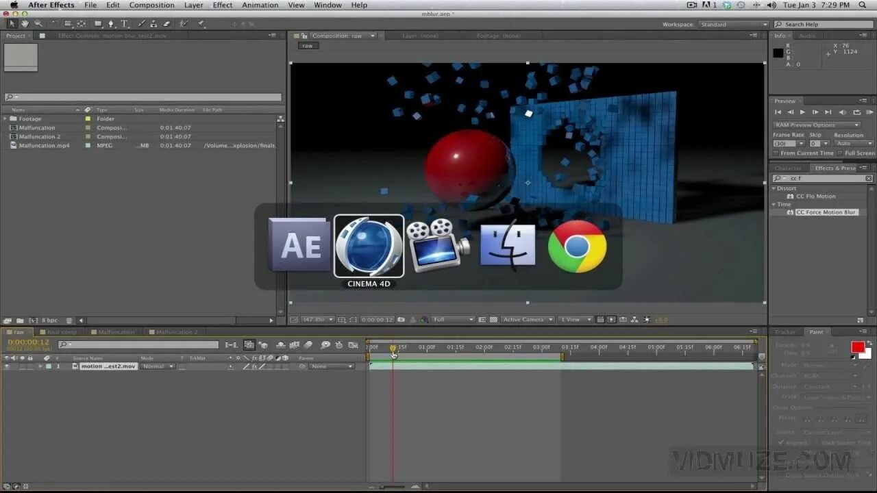Select the Rectangle shape tool

(98, 24)
